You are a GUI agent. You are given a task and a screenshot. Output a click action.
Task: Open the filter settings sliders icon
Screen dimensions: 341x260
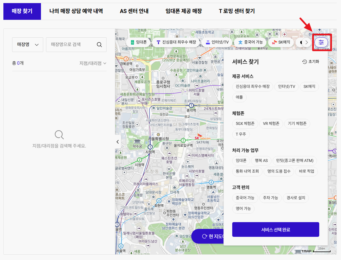click(x=321, y=42)
